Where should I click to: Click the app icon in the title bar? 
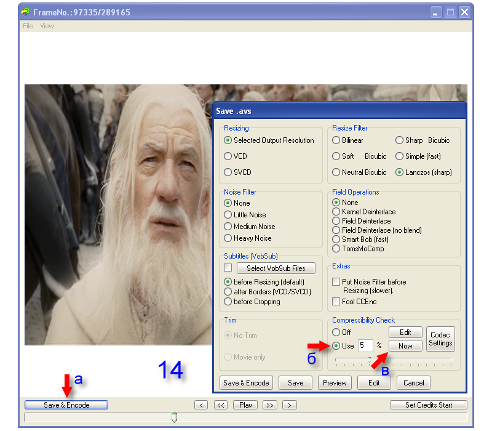(26, 12)
